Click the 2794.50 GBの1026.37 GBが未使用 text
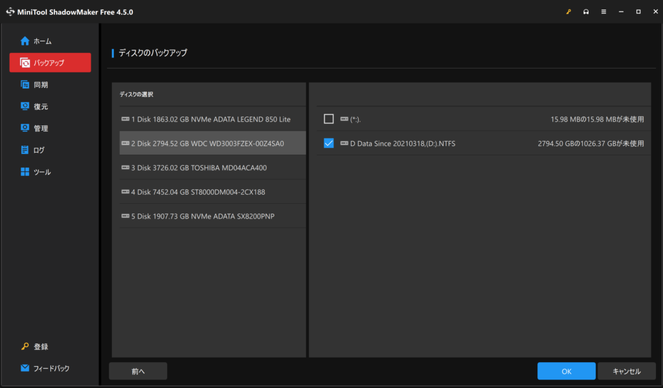Screen dimensions: 663x388 click(590, 144)
